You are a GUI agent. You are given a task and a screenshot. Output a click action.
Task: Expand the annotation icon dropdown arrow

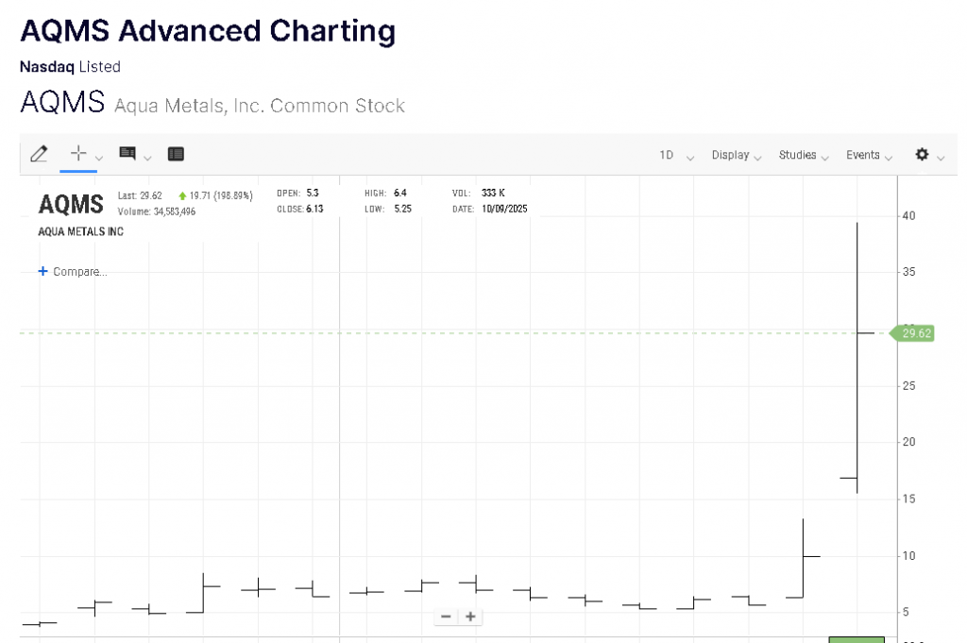(147, 157)
